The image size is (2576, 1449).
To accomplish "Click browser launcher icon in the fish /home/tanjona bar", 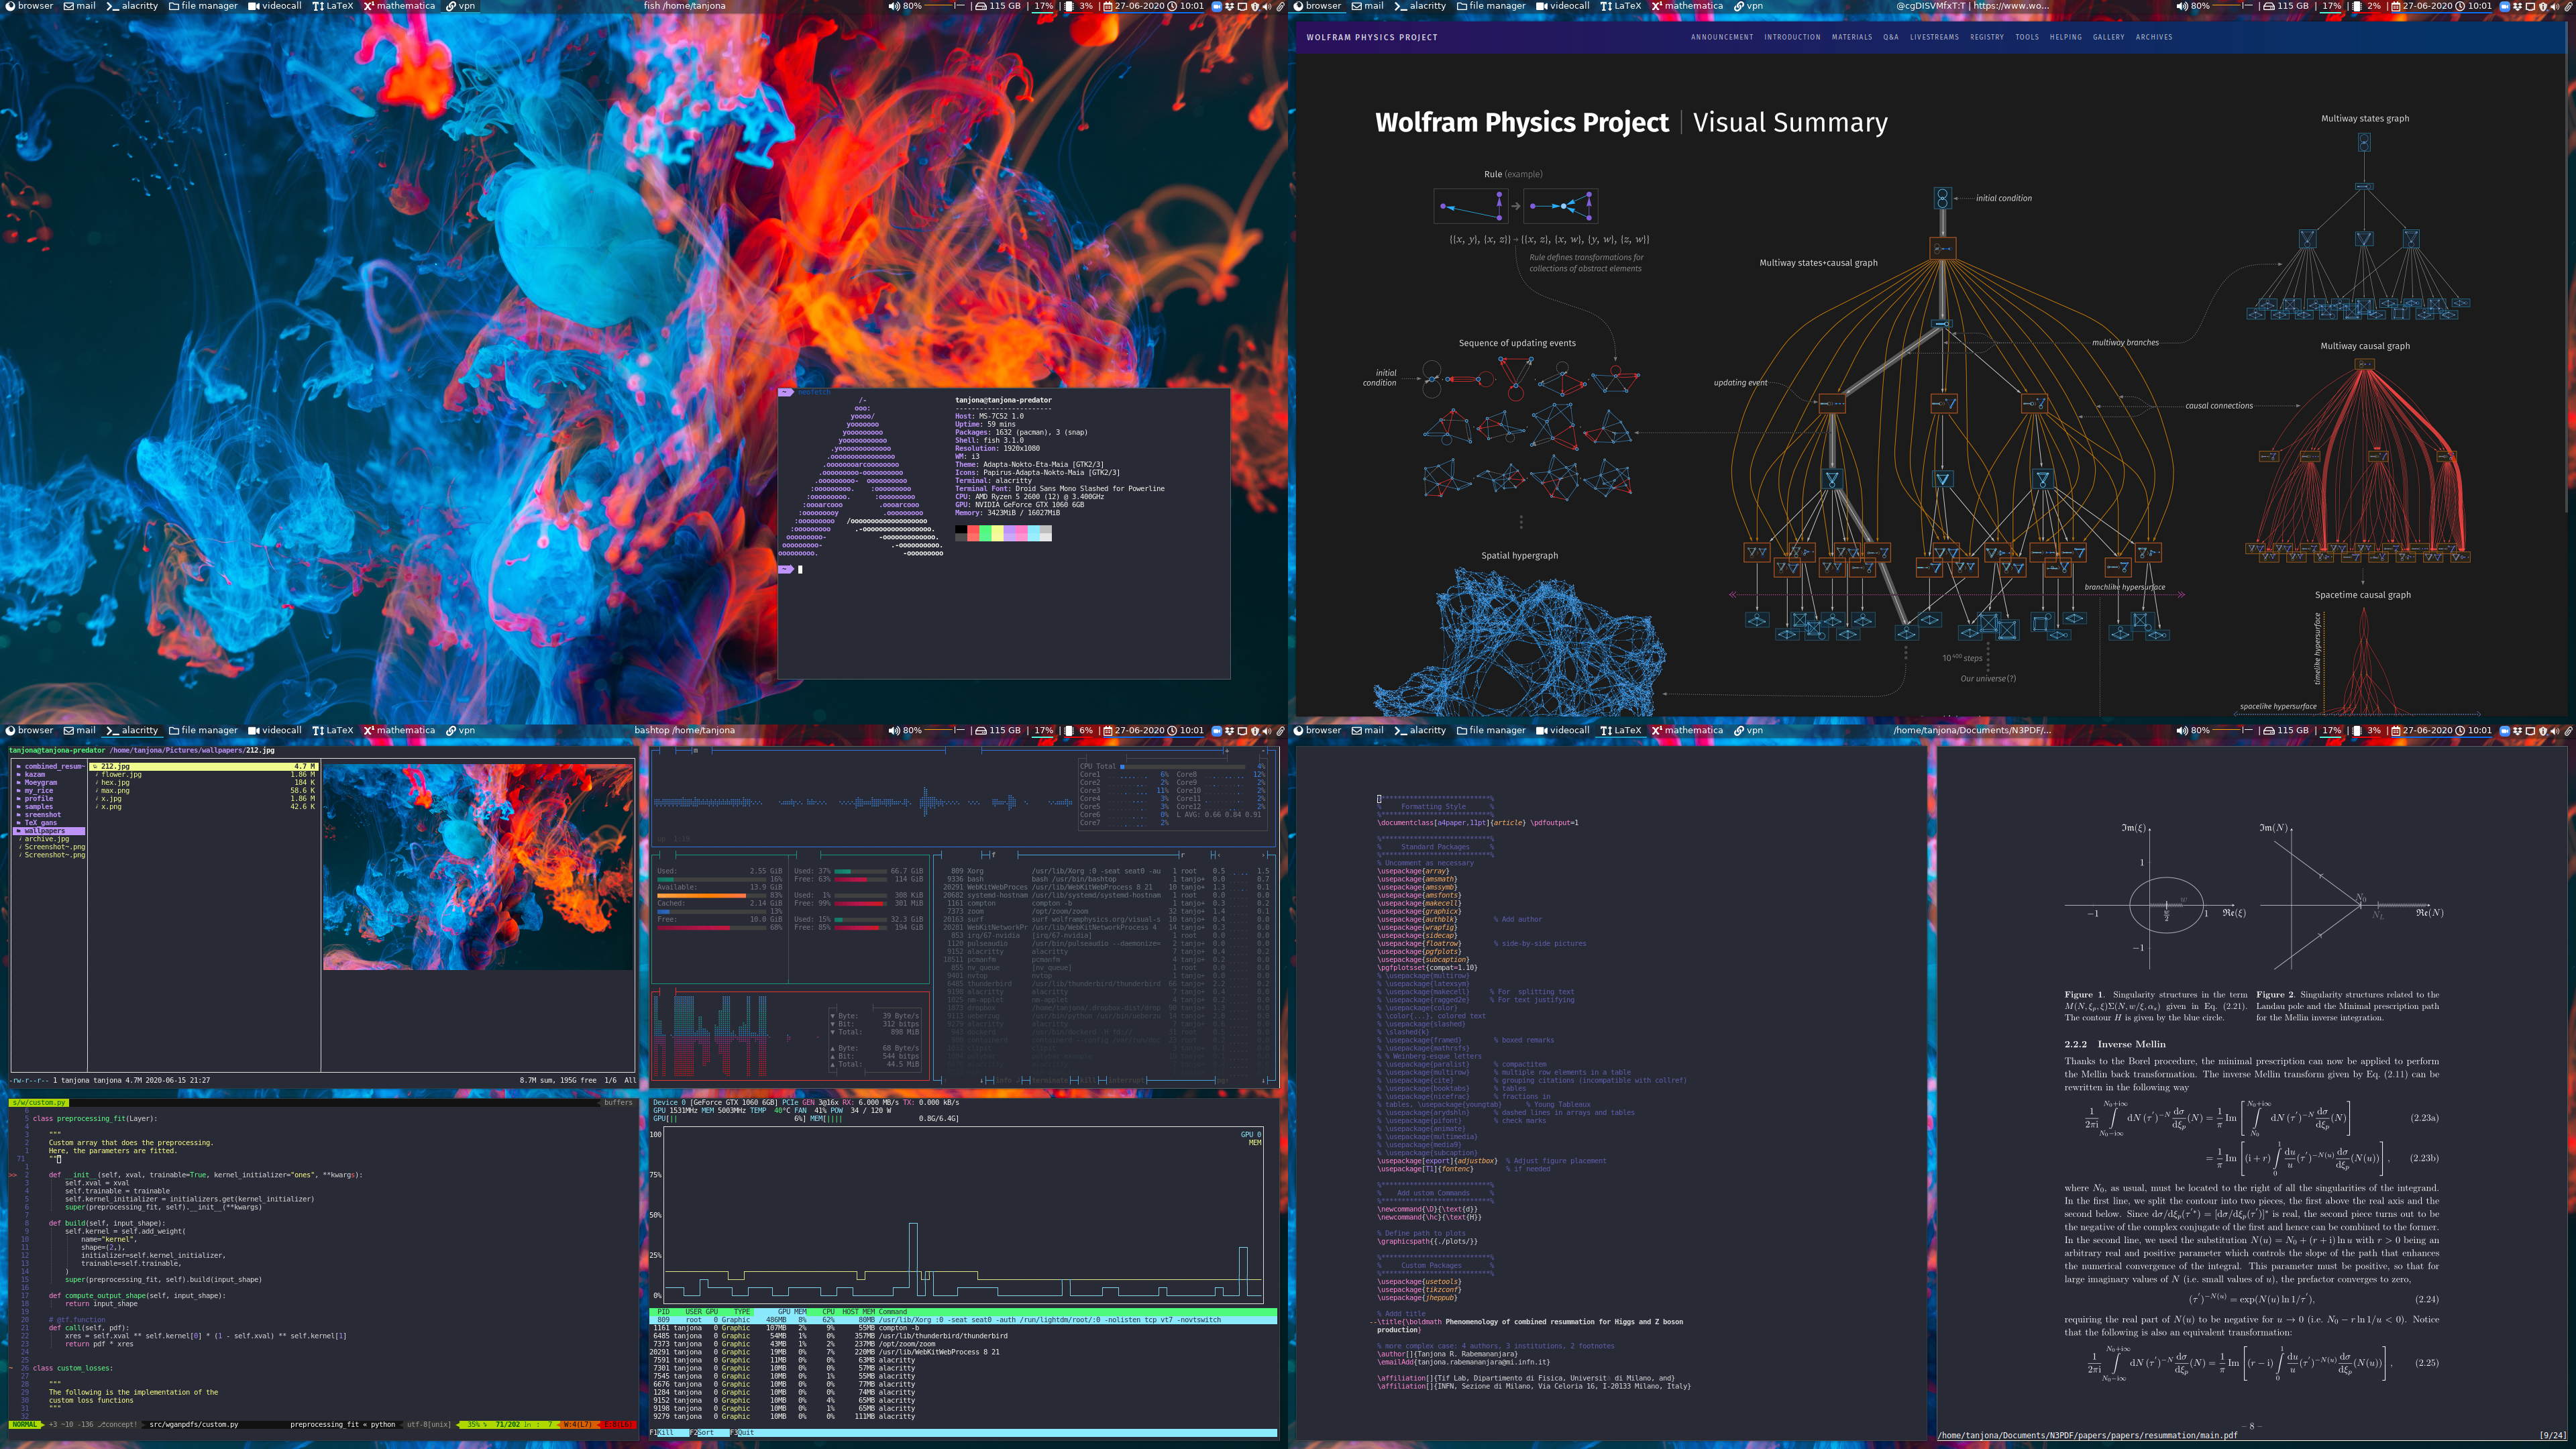I will click(x=11, y=6).
